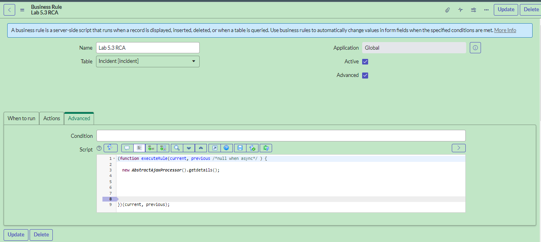Click the blue question mark editor help icon

coord(226,148)
